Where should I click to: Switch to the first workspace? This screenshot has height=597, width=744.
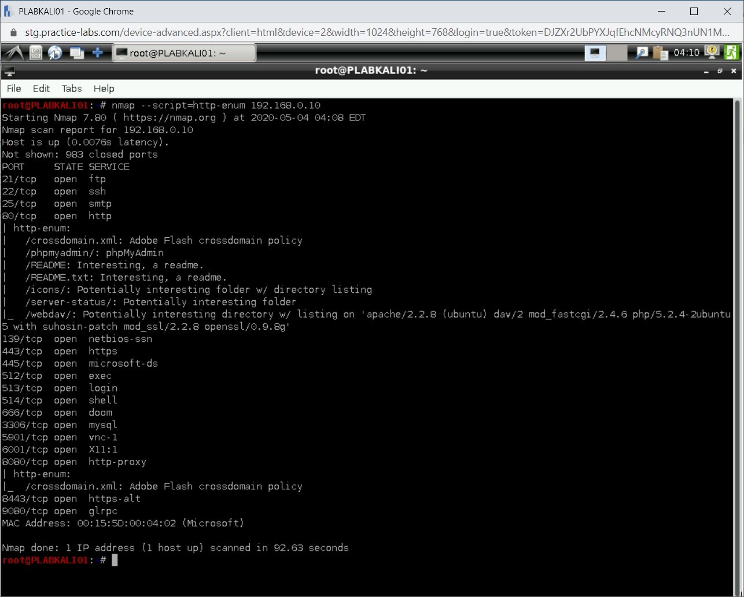595,53
